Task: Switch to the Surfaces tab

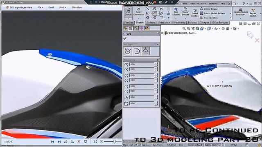Action: (151, 23)
